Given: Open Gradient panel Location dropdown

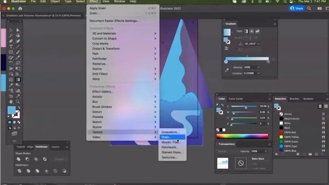Looking at the screenshot, I should [259, 73].
